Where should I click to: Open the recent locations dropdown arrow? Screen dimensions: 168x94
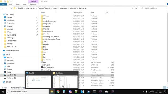(x=9, y=8)
